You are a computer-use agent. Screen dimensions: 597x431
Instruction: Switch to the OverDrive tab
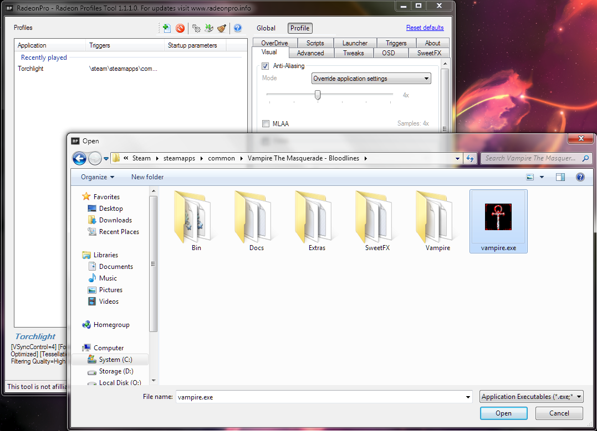(274, 43)
